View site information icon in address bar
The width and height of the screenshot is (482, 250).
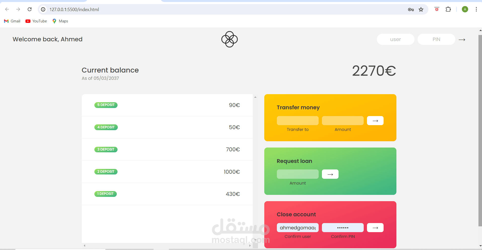[43, 9]
